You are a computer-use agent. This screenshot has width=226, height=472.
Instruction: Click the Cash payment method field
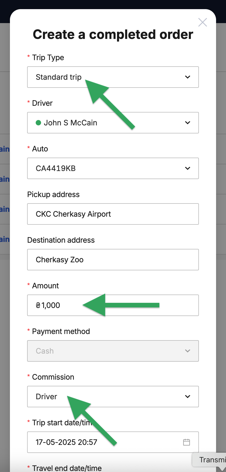[x=113, y=351]
